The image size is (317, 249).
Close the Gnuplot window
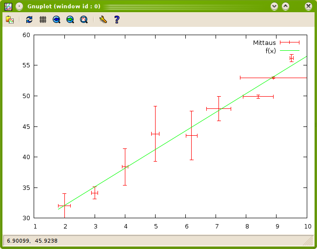(308, 6)
